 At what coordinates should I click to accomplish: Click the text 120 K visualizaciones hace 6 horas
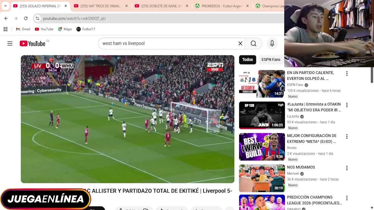pyautogui.click(x=314, y=91)
